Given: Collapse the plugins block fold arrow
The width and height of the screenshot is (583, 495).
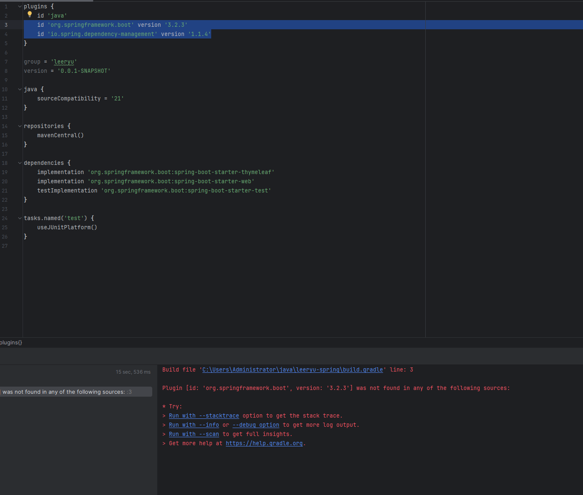Looking at the screenshot, I should [20, 7].
